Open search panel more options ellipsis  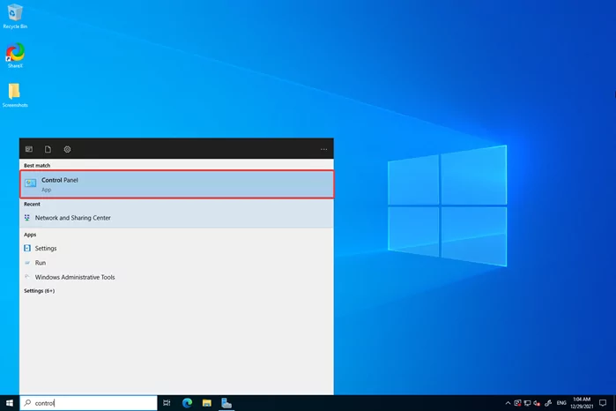tap(323, 149)
